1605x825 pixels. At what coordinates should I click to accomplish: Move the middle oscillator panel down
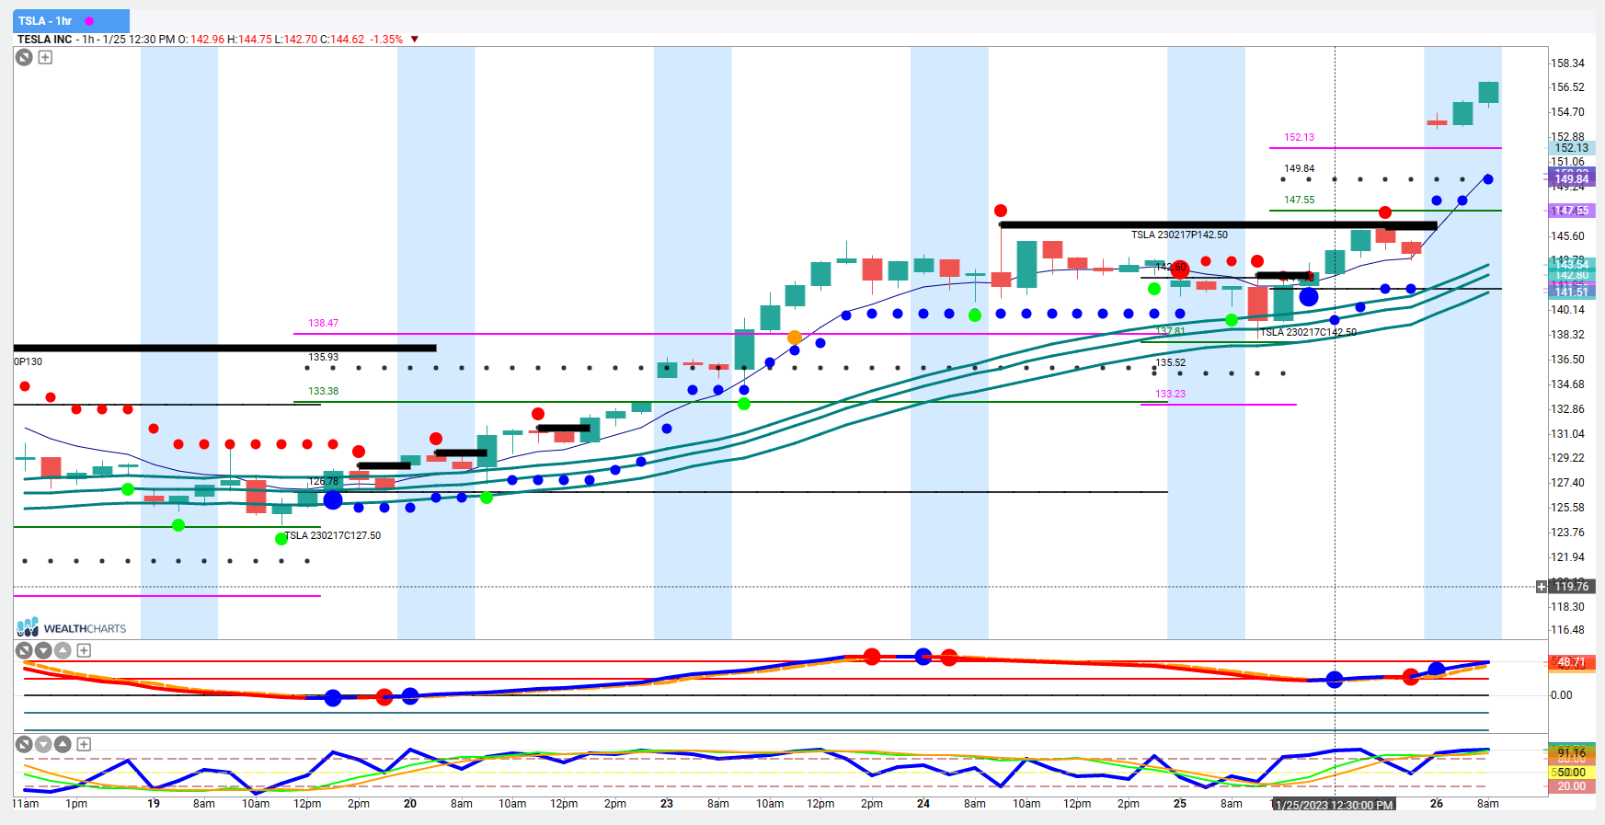coord(43,650)
